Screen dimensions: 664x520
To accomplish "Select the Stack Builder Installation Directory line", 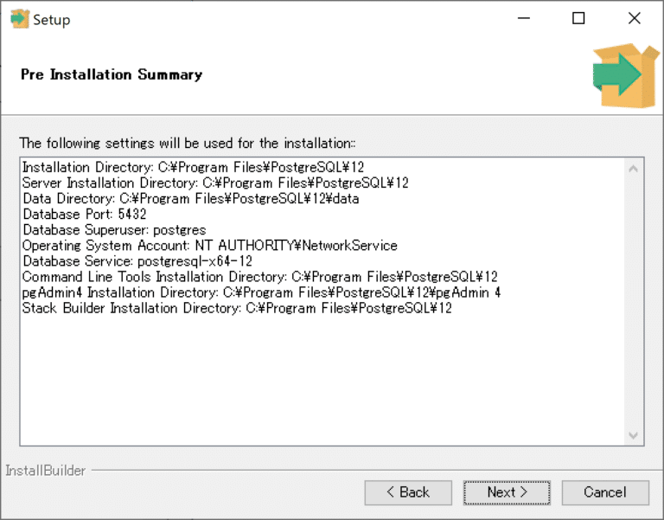I will (237, 308).
